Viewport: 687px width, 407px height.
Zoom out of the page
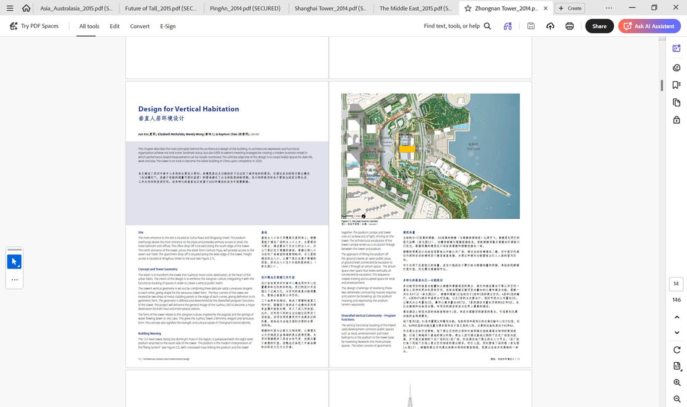(677, 399)
